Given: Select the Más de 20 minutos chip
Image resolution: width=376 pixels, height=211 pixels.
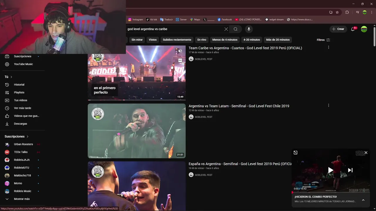Looking at the screenshot, I should click(x=278, y=40).
